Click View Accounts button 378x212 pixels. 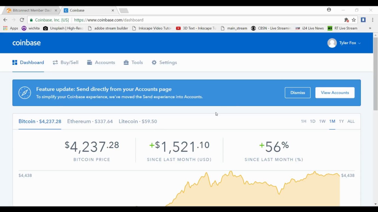(x=335, y=93)
